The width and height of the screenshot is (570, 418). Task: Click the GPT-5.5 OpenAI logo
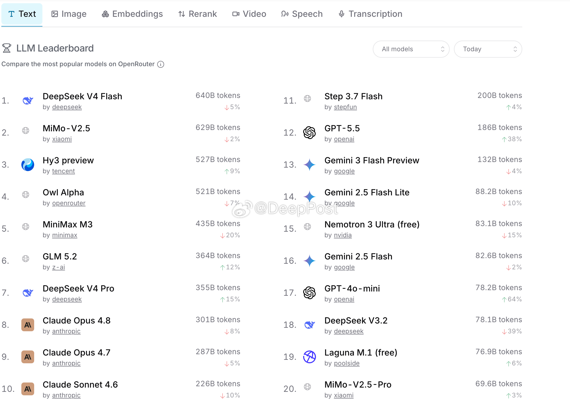click(310, 133)
